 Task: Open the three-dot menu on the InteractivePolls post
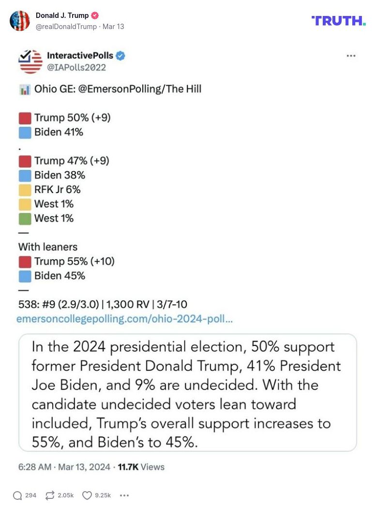[x=351, y=56]
